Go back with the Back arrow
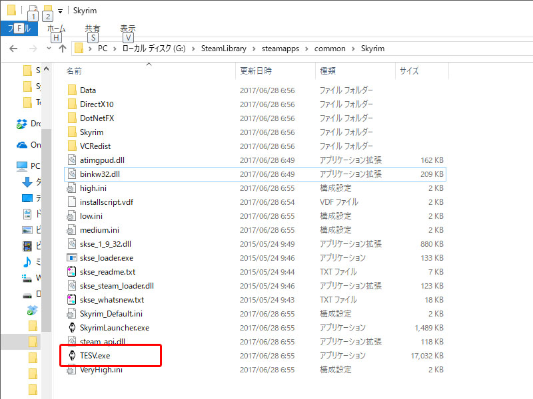Screen dimensions: 533x399 13,49
